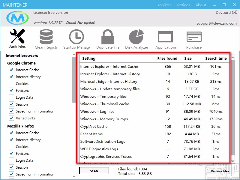Click Check for updates link
This screenshot has width=240, height=180.
click(80, 22)
